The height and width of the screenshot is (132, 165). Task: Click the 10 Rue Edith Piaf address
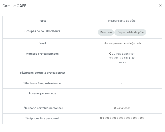coord(123,54)
